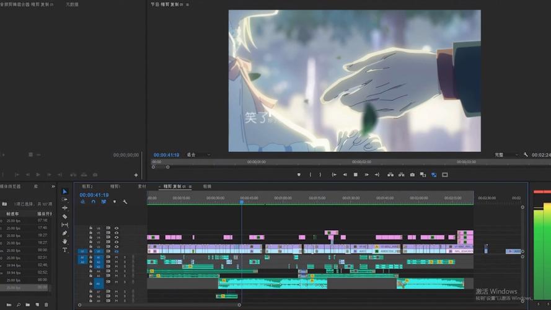Click the Extract button in Program monitor
Viewport: 551px width, 310px height.
coord(401,175)
